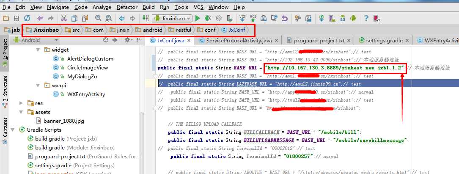Click the Paste toolbar icon

(85, 18)
